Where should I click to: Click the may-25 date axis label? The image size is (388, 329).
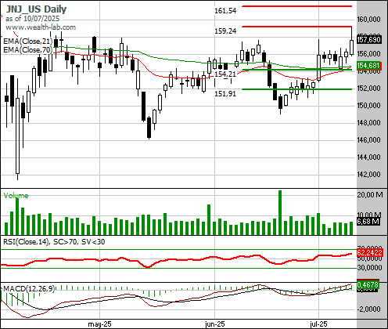click(x=99, y=324)
